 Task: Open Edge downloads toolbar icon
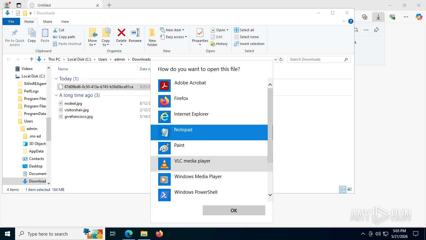(378, 17)
